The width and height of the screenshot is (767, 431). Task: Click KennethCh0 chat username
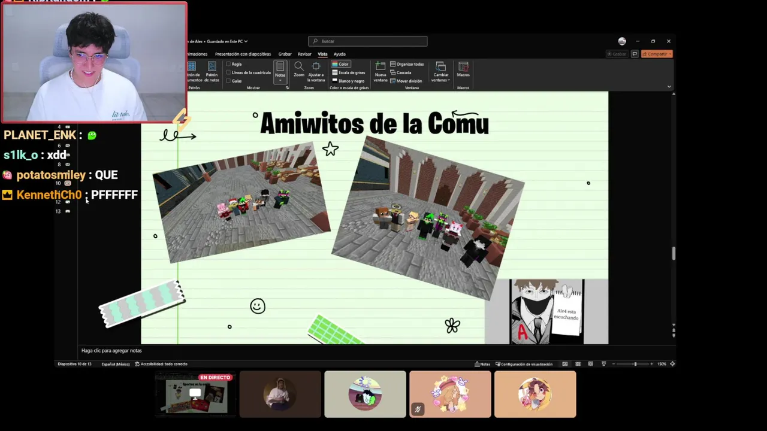(49, 195)
